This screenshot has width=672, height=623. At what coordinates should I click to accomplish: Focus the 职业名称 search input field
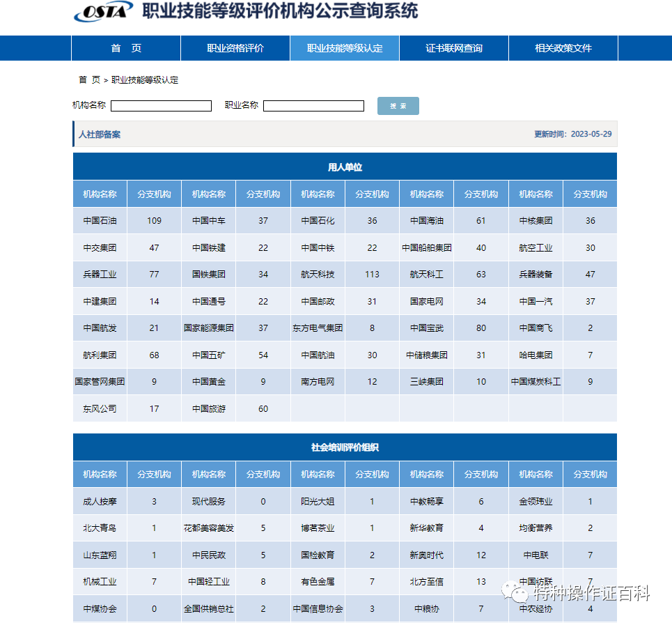pyautogui.click(x=313, y=106)
